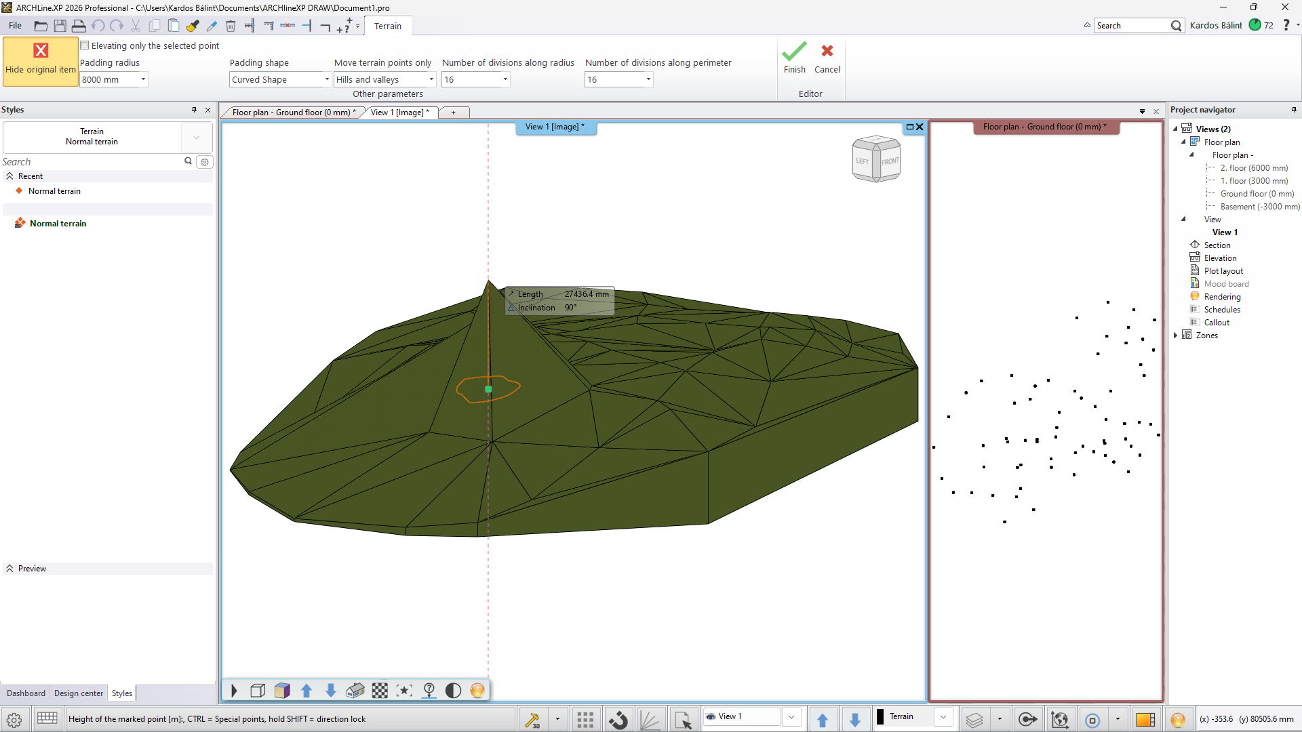Open the Design center tab
The image size is (1302, 732).
point(79,693)
